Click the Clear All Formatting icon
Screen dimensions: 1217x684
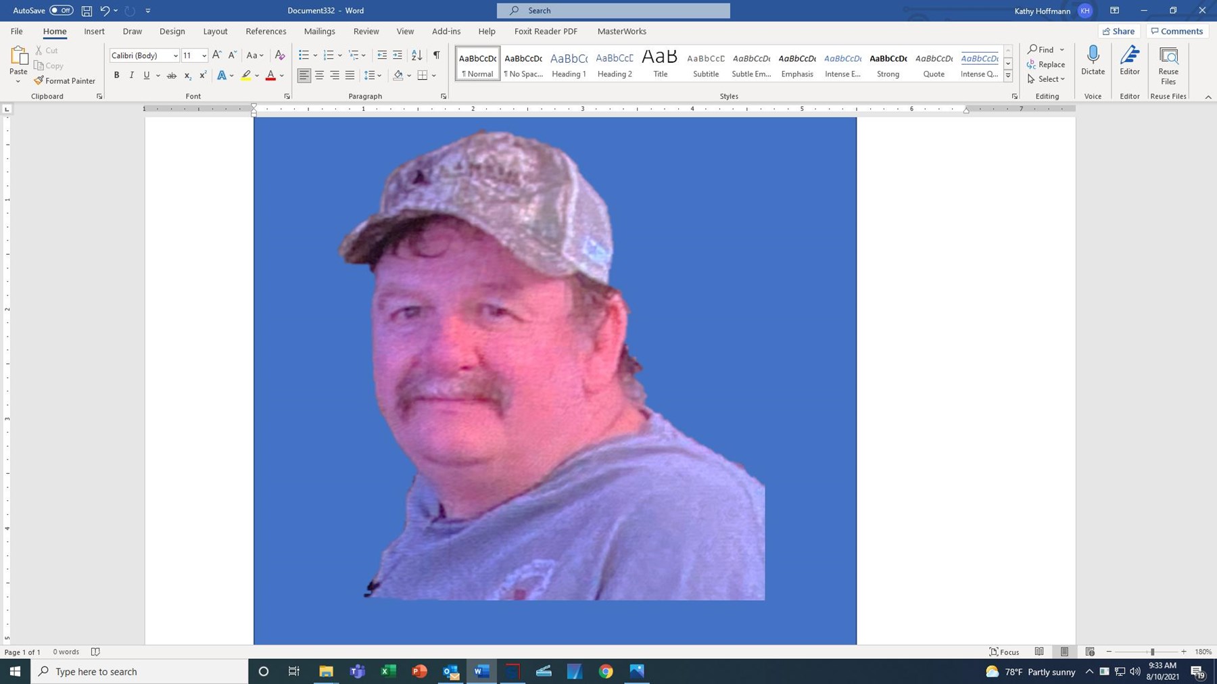pyautogui.click(x=280, y=55)
